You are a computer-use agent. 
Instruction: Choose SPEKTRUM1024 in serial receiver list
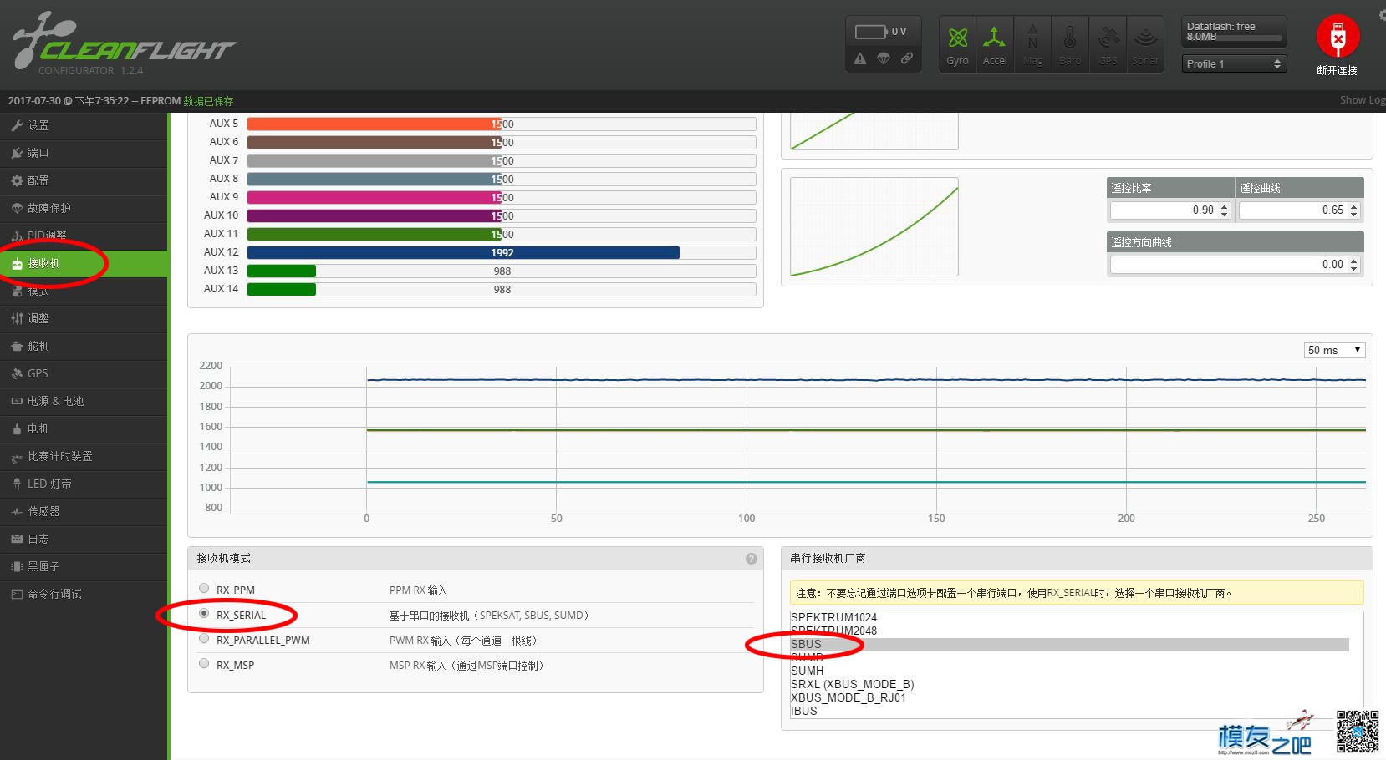pos(1070,617)
